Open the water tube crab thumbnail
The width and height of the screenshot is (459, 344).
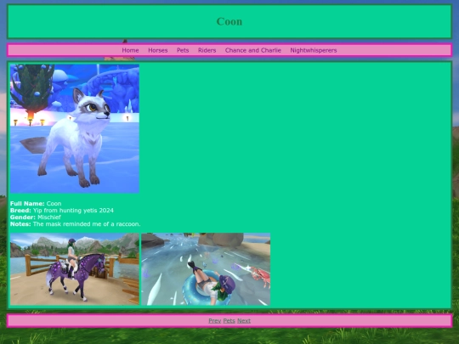(x=206, y=269)
